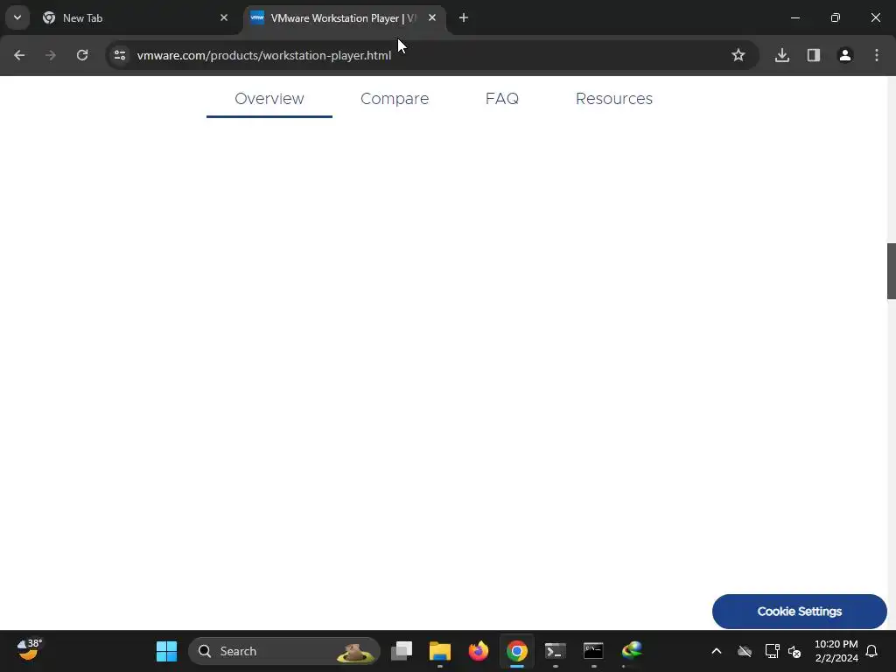The image size is (896, 672).
Task: Launch Firefox from the taskbar
Action: [x=479, y=651]
